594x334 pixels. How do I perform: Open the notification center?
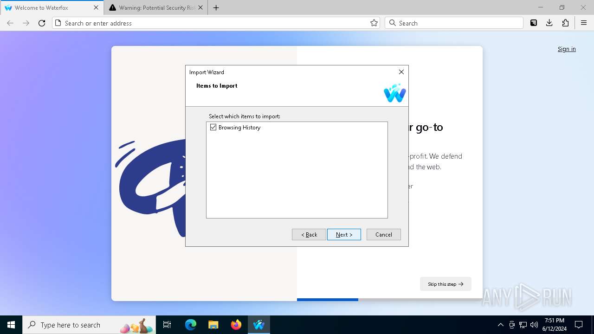[579, 325]
